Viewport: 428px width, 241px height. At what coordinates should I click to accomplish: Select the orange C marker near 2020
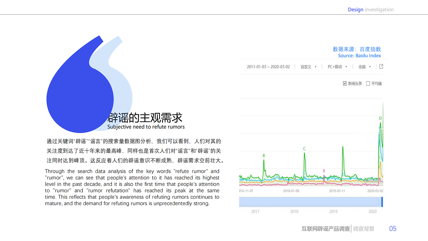380,158
